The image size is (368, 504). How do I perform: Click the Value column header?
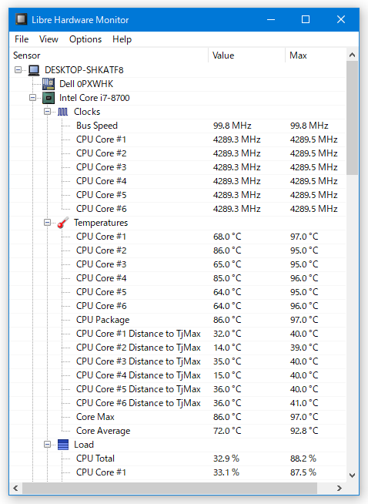[x=246, y=55]
